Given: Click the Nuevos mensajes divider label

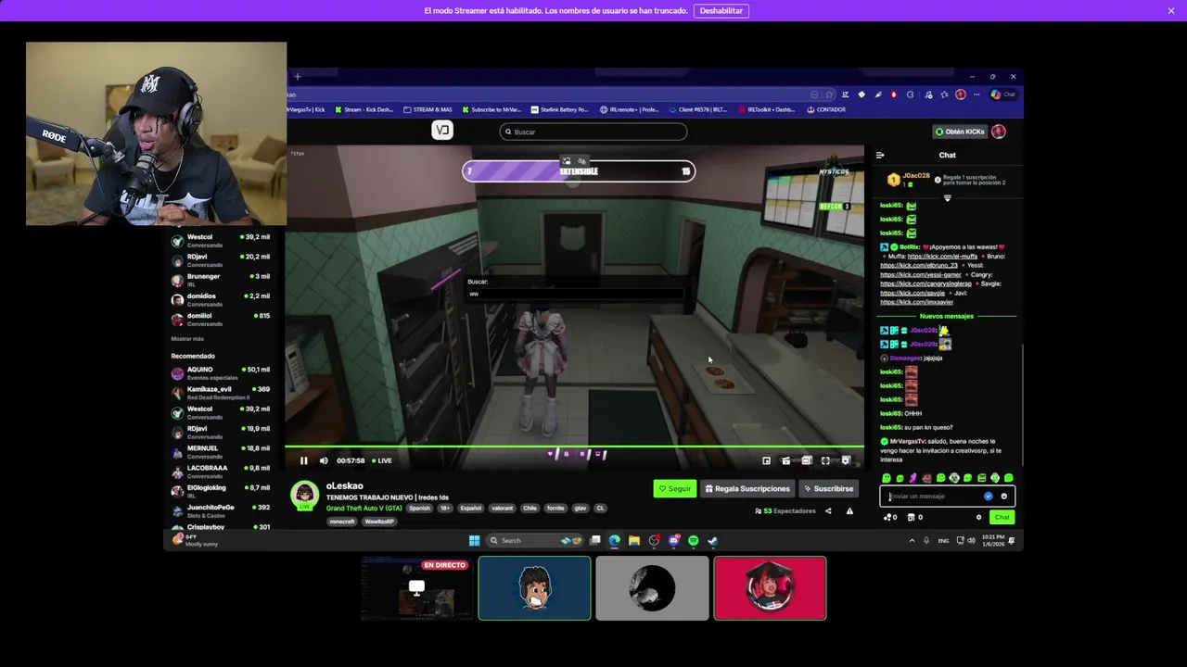Looking at the screenshot, I should (x=946, y=316).
